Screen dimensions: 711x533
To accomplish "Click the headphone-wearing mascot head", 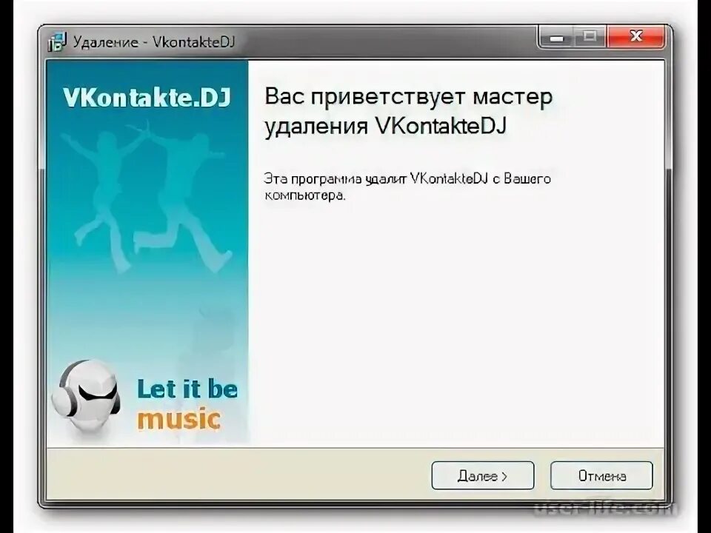I will click(86, 395).
